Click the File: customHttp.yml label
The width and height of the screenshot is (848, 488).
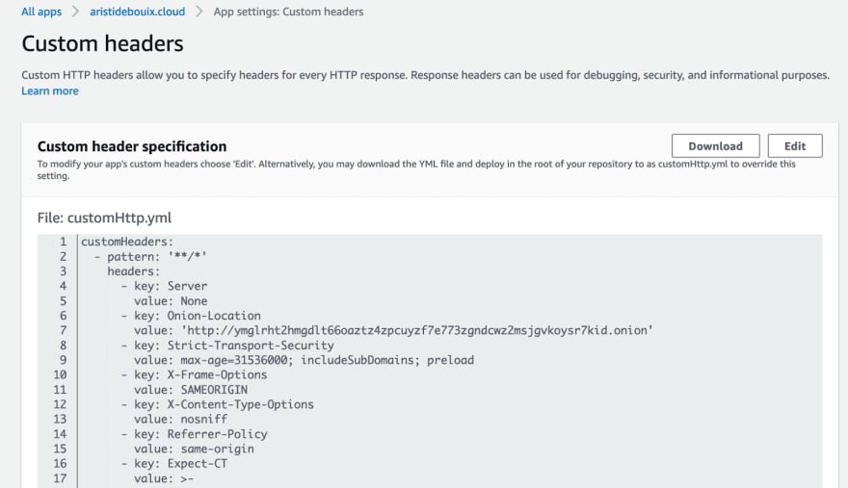coord(104,218)
